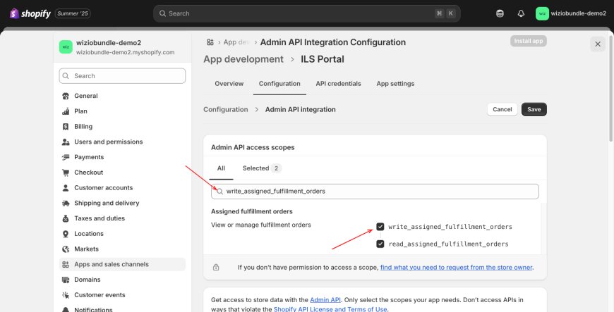Image resolution: width=614 pixels, height=312 pixels.
Task: Click the Customer accounts person icon
Action: [x=66, y=187]
